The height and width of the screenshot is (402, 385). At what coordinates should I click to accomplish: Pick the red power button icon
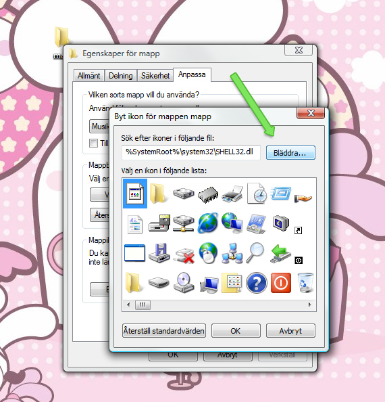pos(281,283)
